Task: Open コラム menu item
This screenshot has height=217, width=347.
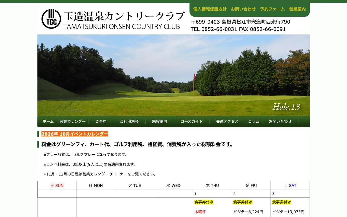Action: (x=254, y=122)
